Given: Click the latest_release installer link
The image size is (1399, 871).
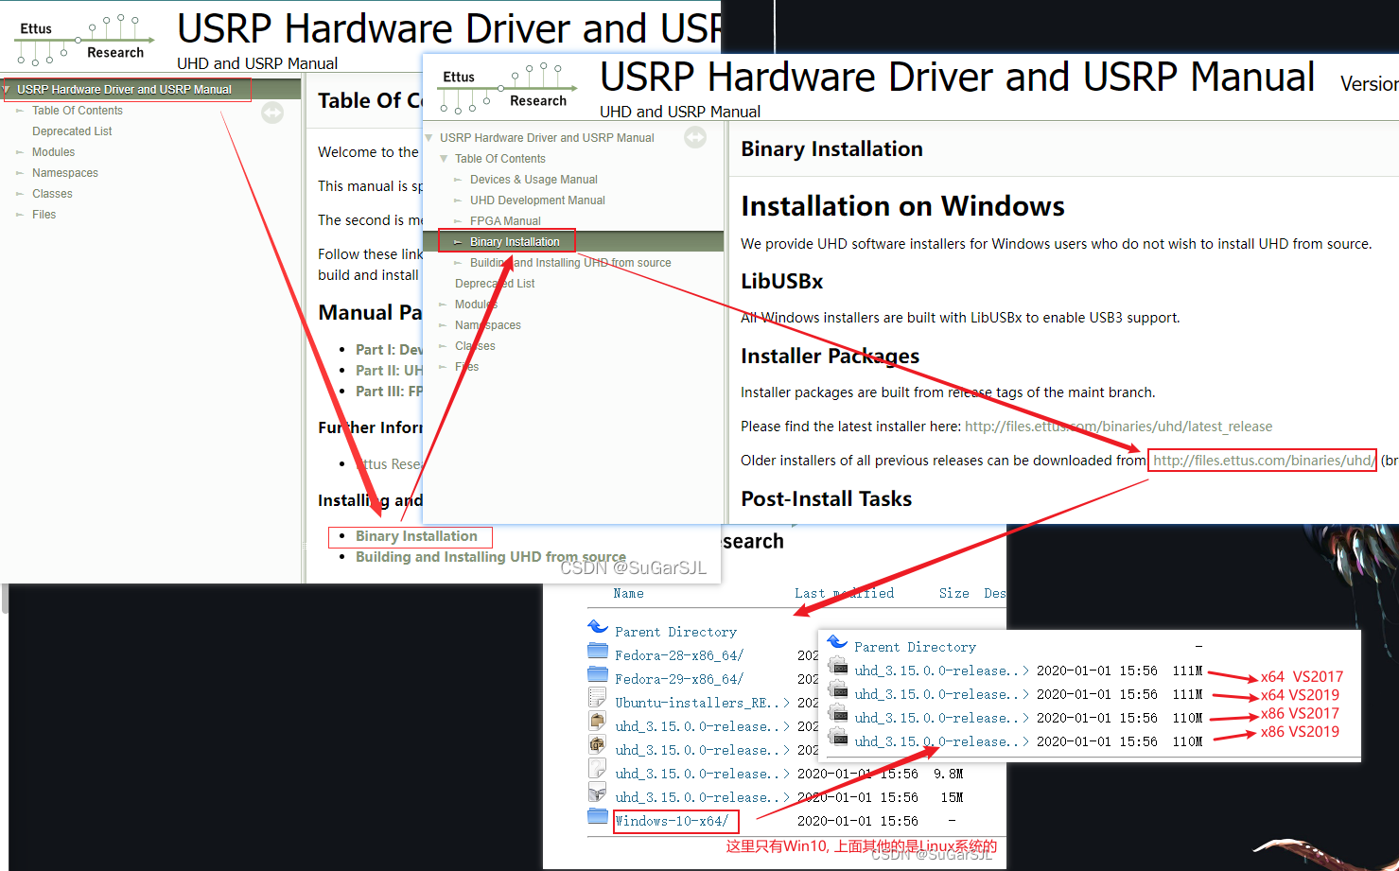Looking at the screenshot, I should pos(1118,426).
